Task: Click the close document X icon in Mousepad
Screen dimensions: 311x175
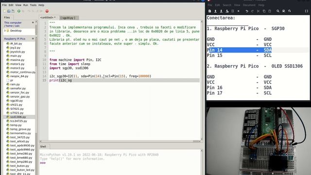Action: [239, 11]
